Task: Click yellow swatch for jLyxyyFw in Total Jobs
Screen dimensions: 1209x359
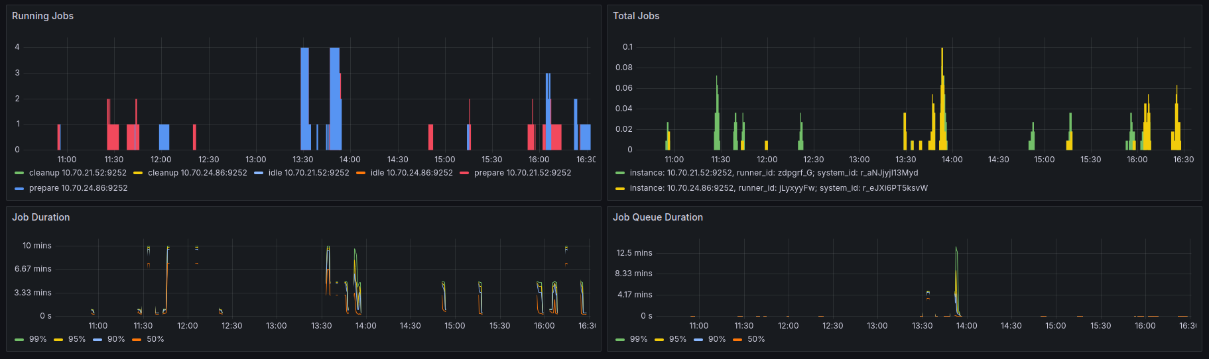Action: pyautogui.click(x=620, y=189)
